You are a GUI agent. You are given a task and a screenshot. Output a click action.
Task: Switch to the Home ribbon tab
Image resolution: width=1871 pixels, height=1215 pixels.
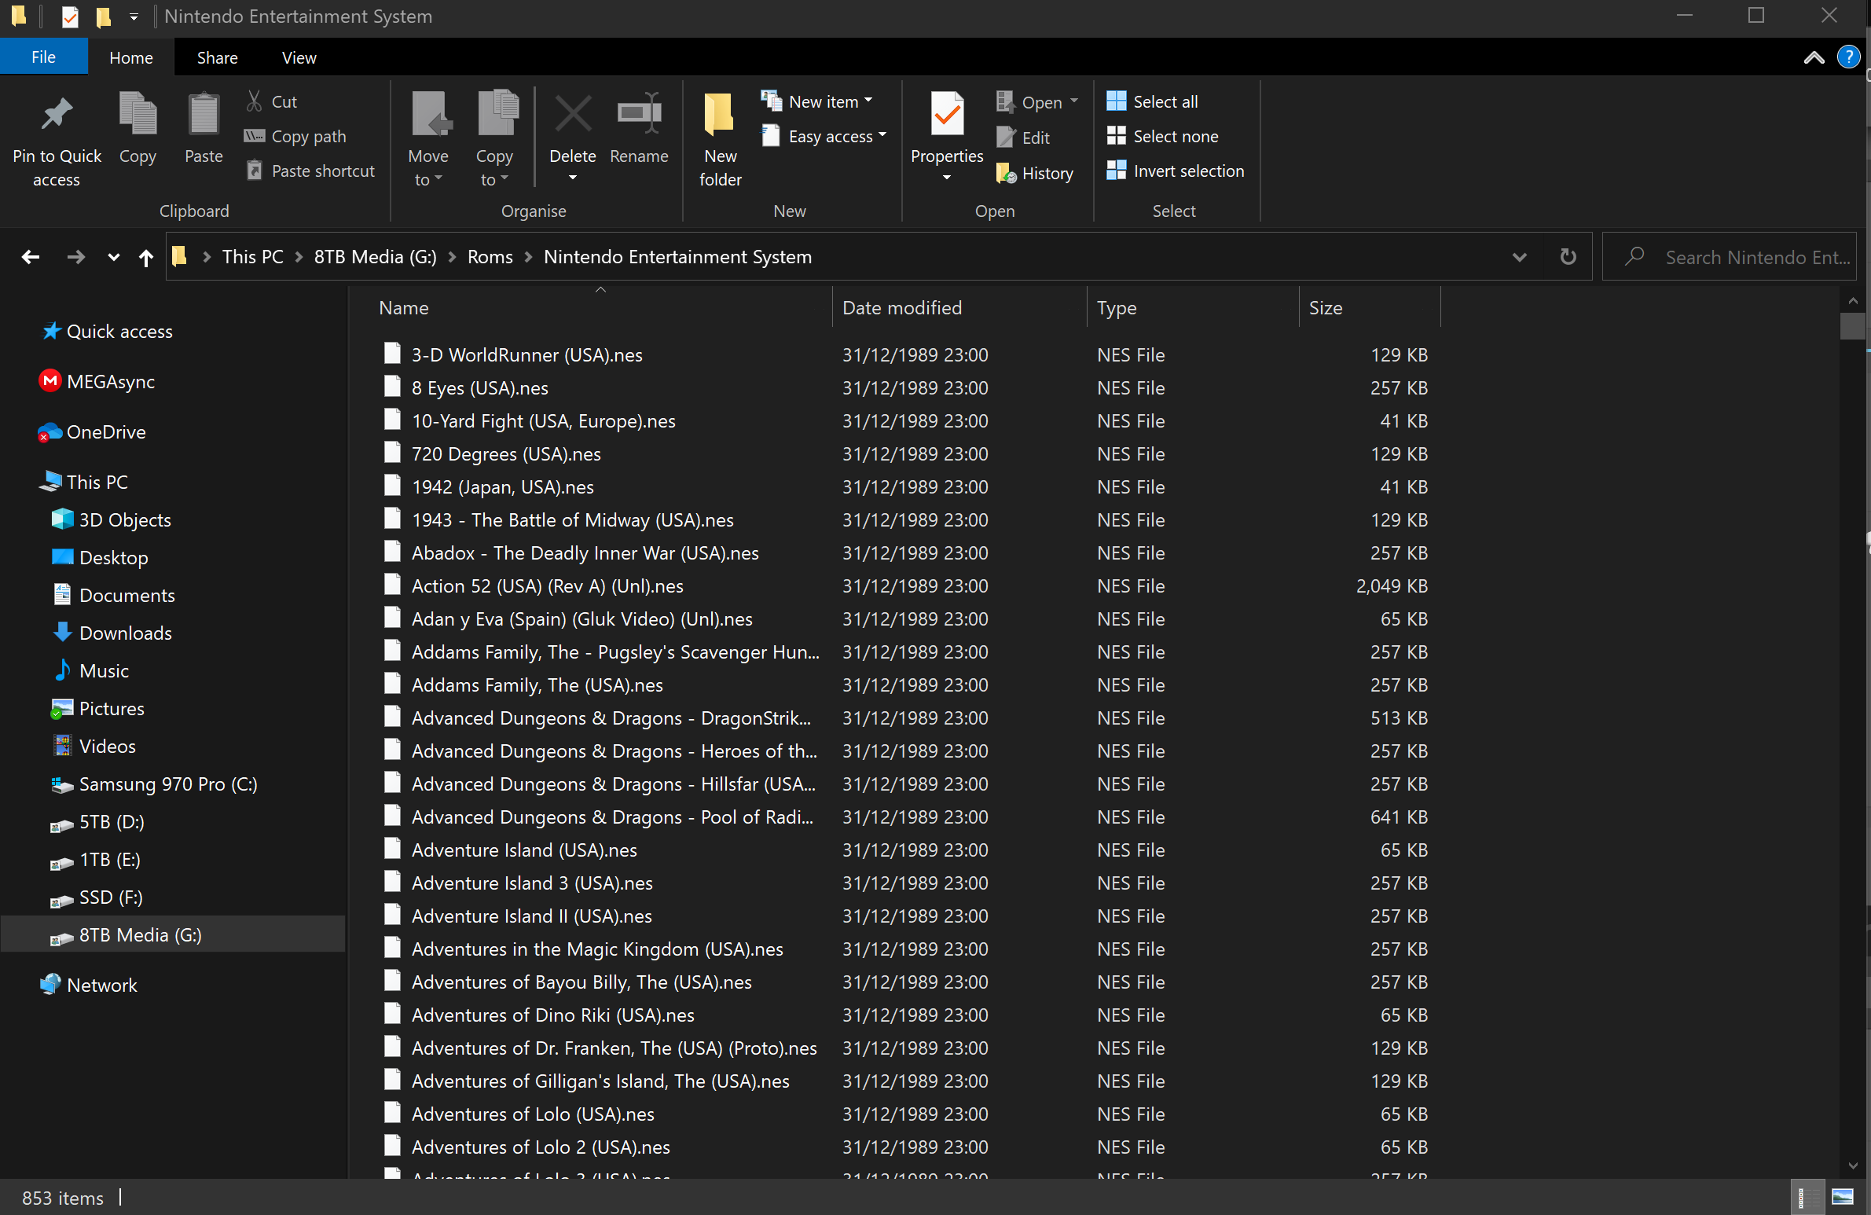[130, 57]
